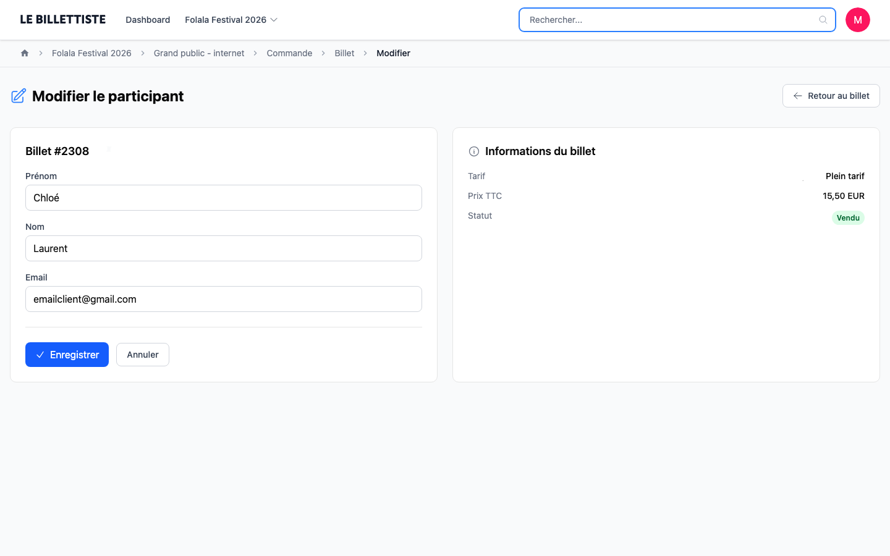
Task: Expand the Folala Festival 2026 dropdown
Action: coord(231,20)
